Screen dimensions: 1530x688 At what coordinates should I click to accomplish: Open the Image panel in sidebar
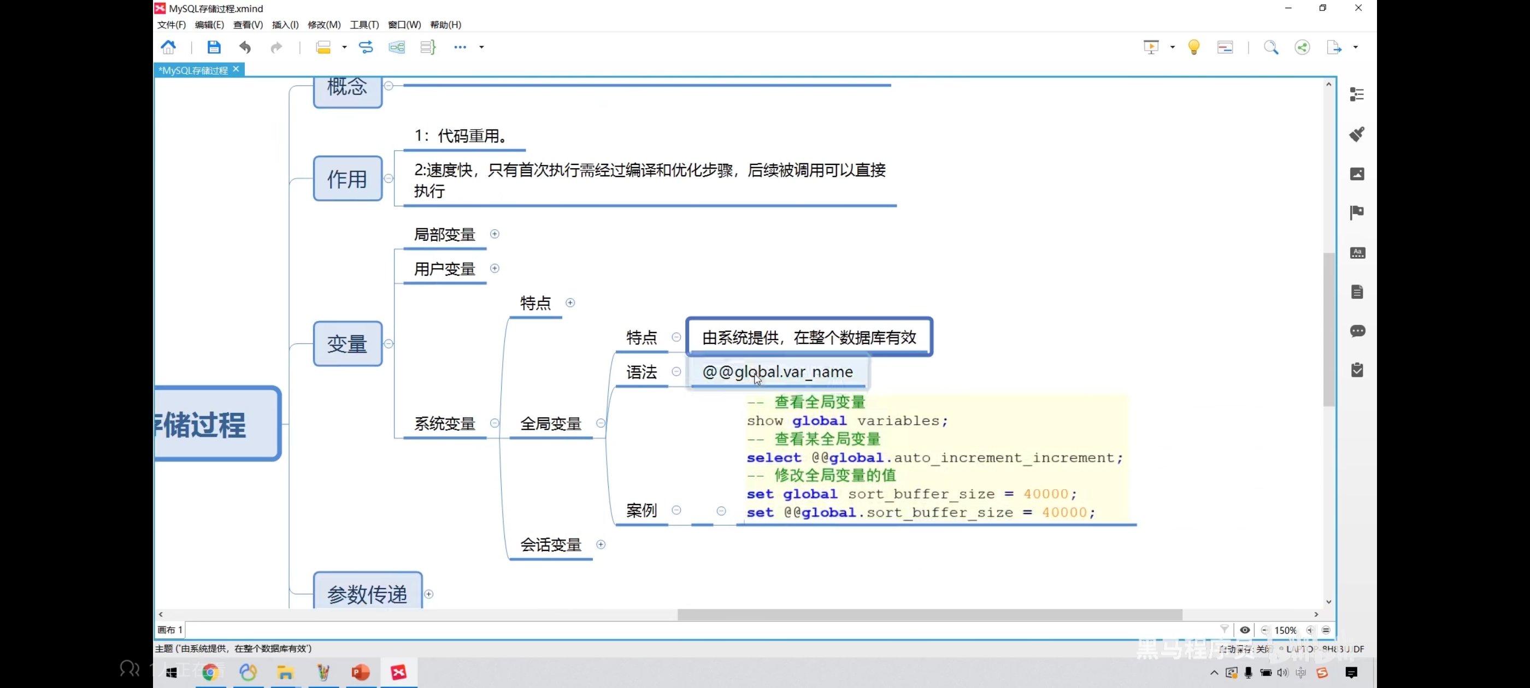click(x=1357, y=173)
